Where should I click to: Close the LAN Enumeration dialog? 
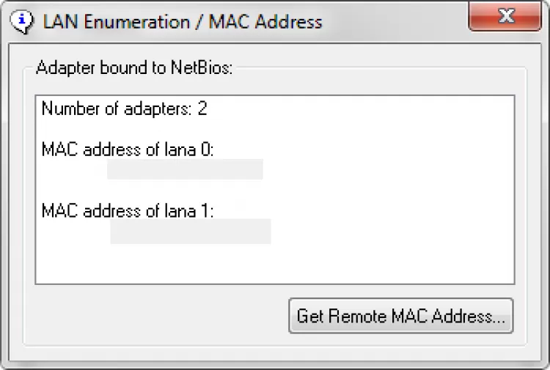(x=505, y=18)
